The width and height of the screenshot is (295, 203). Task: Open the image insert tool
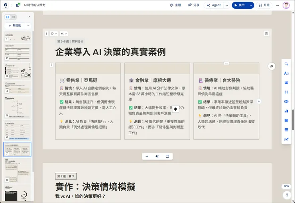[286, 83]
